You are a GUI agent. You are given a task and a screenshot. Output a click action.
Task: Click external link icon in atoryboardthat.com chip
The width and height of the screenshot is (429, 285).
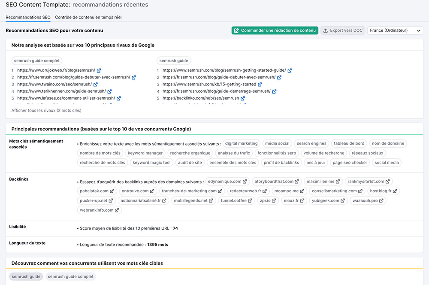point(297,182)
